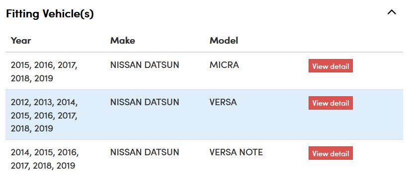
Task: Click year 2012 in the VERSA row
Action: click(x=21, y=102)
